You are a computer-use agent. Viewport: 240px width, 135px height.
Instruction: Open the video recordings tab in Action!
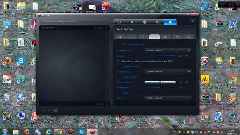pyautogui.click(x=120, y=22)
